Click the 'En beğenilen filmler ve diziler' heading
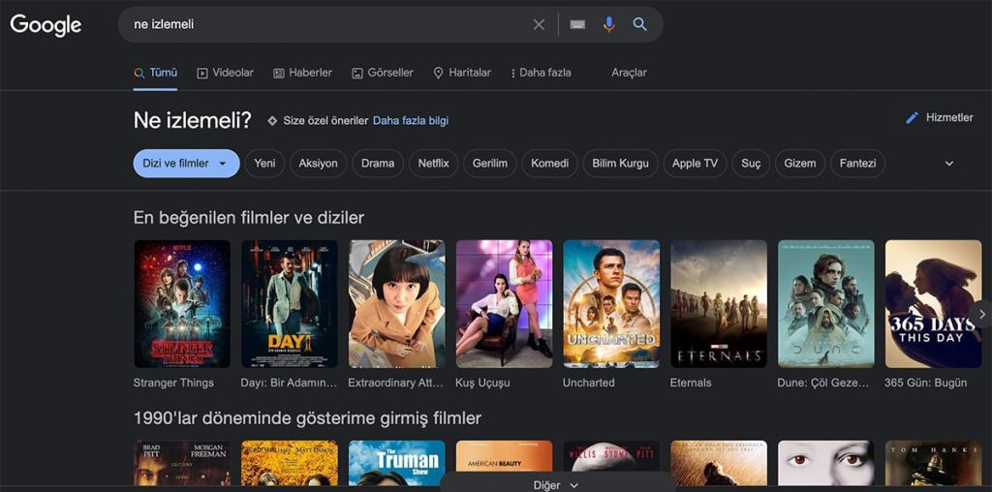 point(249,218)
